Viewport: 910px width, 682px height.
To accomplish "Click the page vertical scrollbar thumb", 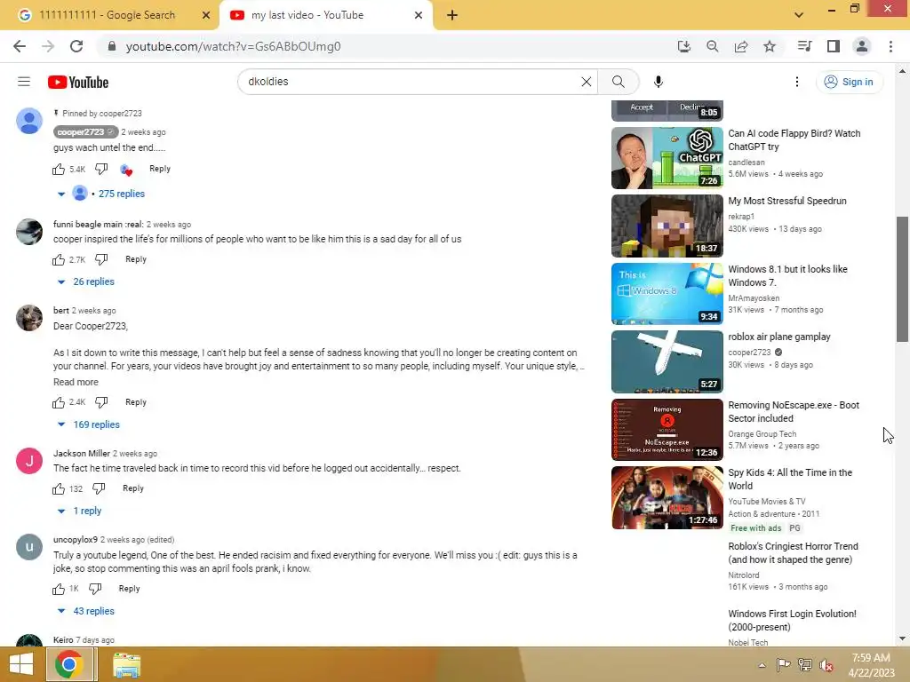I will 902,280.
